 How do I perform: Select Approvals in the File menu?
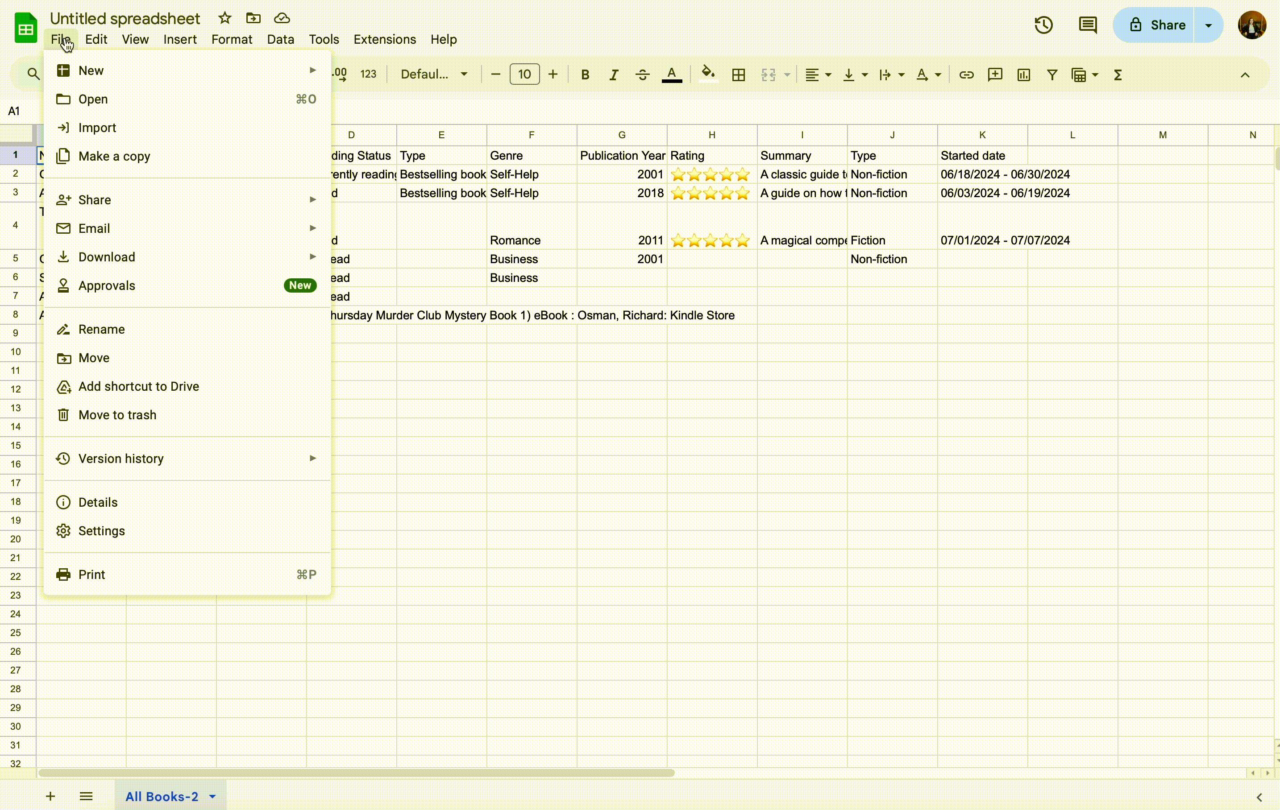tap(187, 286)
